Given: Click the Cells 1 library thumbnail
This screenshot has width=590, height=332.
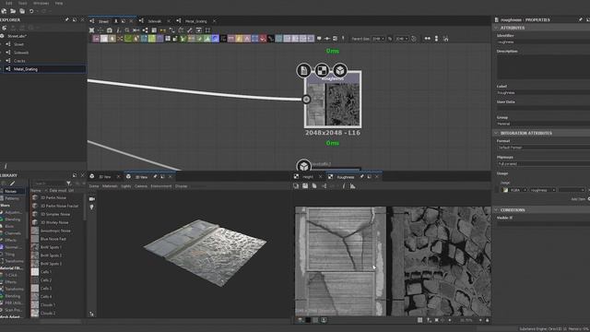Looking at the screenshot, I should pyautogui.click(x=35, y=272).
